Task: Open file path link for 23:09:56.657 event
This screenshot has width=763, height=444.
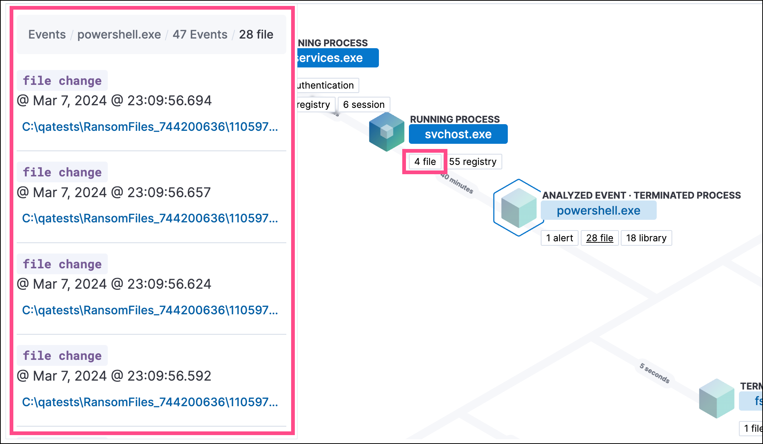Action: click(x=150, y=218)
